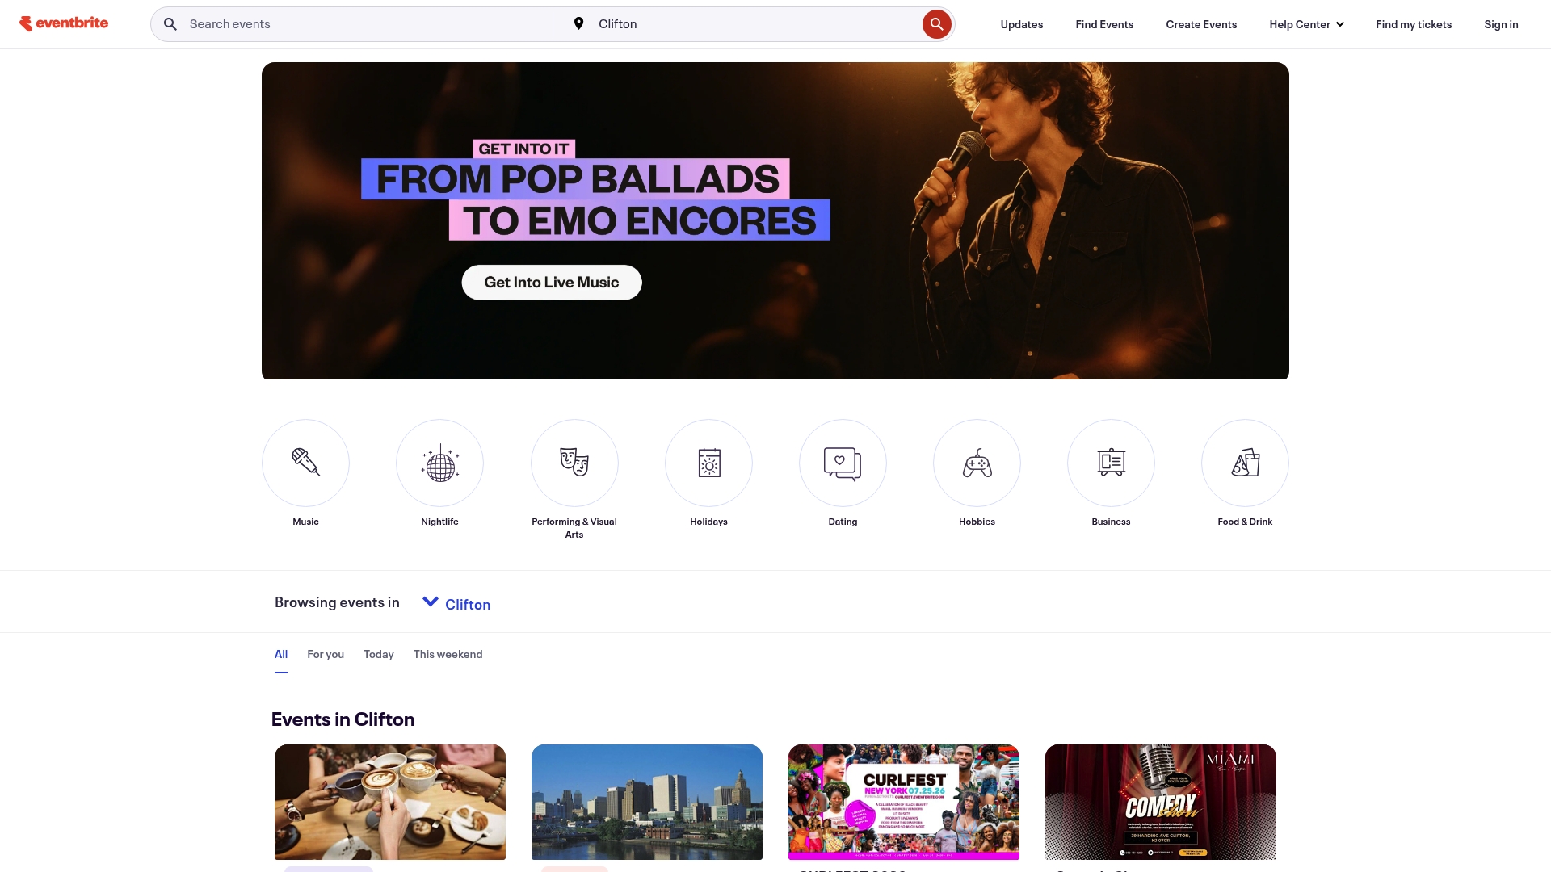Open the Music category icon
This screenshot has width=1551, height=872.
click(305, 463)
